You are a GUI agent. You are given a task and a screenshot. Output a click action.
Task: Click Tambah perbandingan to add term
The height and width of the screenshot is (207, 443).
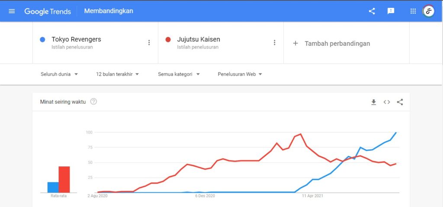[332, 43]
